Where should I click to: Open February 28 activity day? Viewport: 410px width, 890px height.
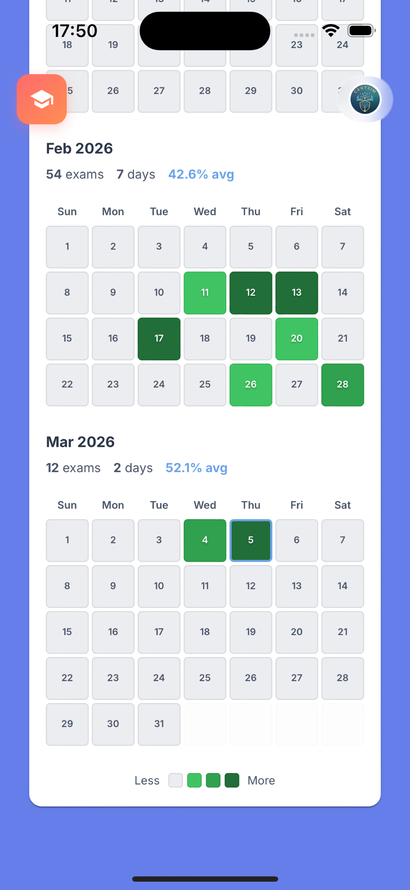coord(343,385)
